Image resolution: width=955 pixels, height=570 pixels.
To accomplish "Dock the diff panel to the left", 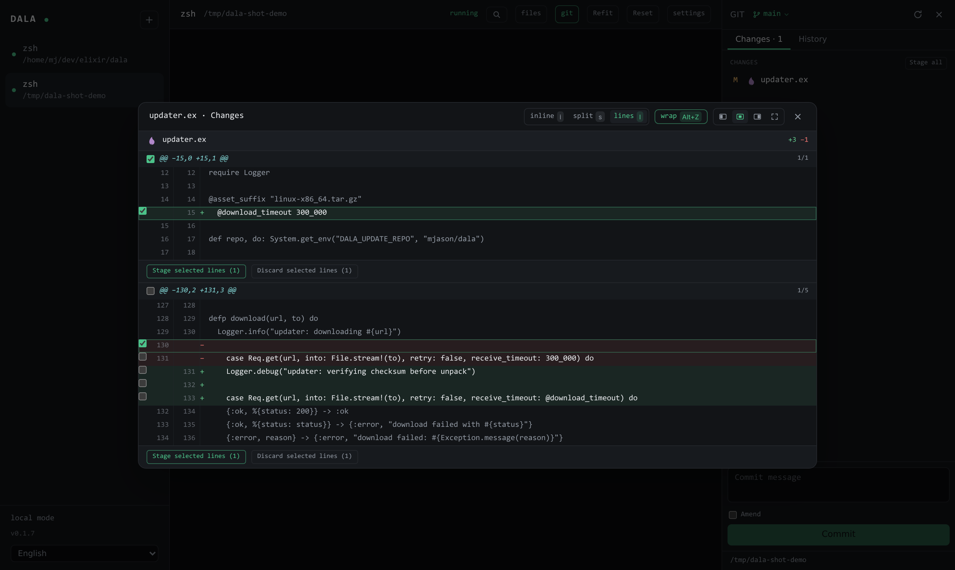I will coord(723,116).
